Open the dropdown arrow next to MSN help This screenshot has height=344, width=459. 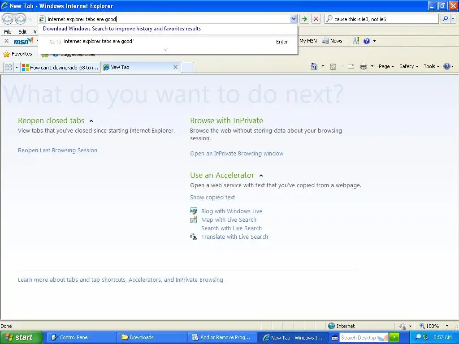(x=374, y=41)
